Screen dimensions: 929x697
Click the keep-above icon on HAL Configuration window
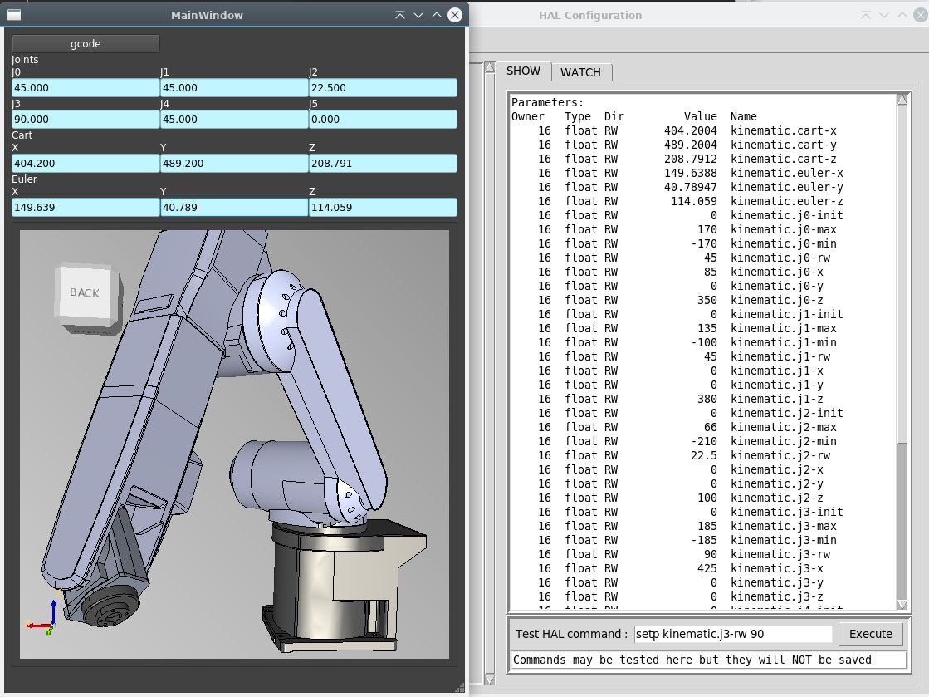click(866, 15)
